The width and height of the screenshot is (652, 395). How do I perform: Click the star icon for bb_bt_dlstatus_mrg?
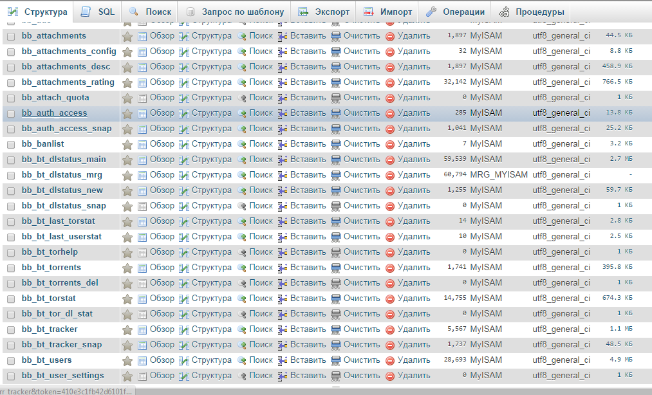127,175
